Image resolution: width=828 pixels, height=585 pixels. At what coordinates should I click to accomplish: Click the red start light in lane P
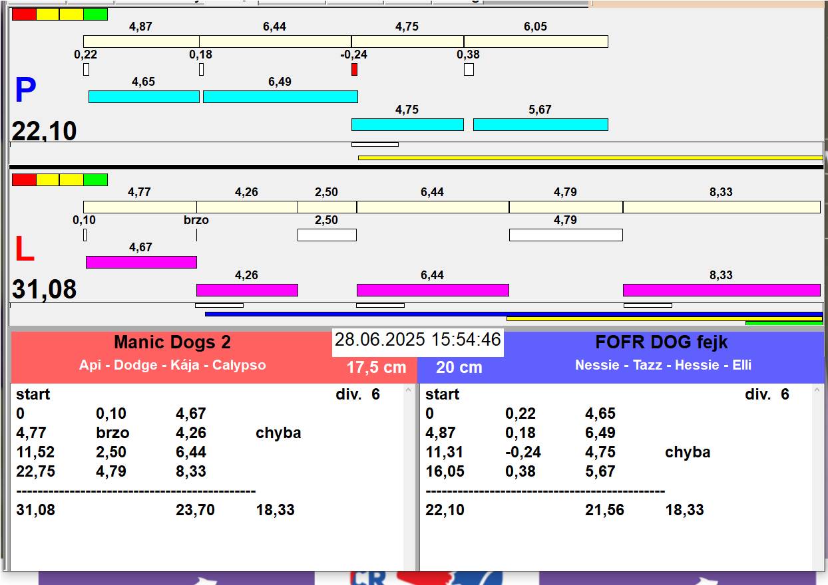24,14
